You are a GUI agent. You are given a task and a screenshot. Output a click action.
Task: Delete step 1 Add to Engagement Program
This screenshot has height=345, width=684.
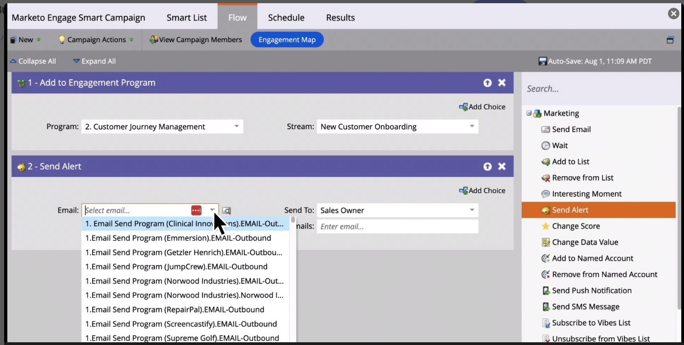(x=502, y=83)
